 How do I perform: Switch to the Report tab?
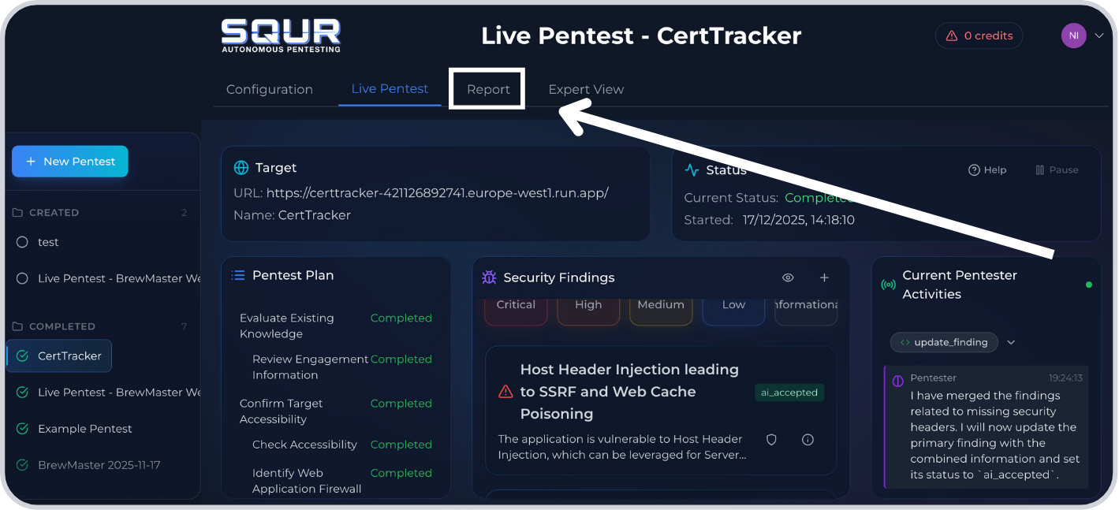click(487, 89)
